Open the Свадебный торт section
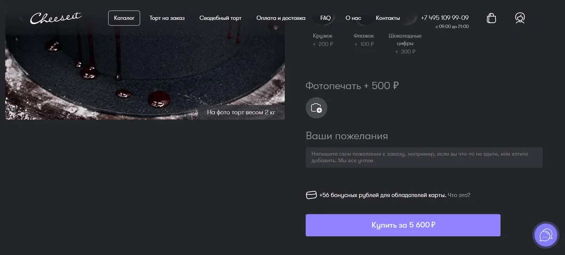The height and width of the screenshot is (255, 565). click(x=220, y=18)
